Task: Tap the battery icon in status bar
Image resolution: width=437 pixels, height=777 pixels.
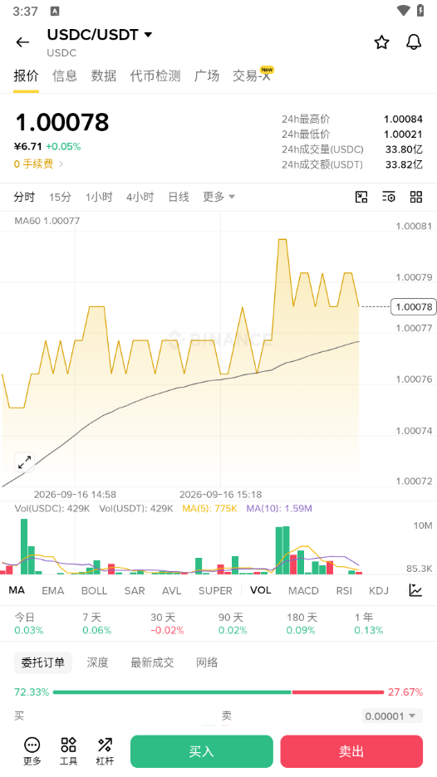Action: click(420, 11)
